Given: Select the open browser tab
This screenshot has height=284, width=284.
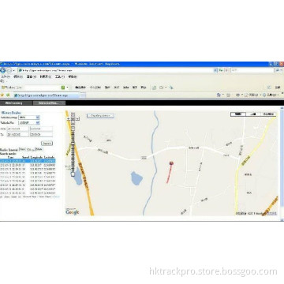Looking at the screenshot, I should (x=46, y=95).
